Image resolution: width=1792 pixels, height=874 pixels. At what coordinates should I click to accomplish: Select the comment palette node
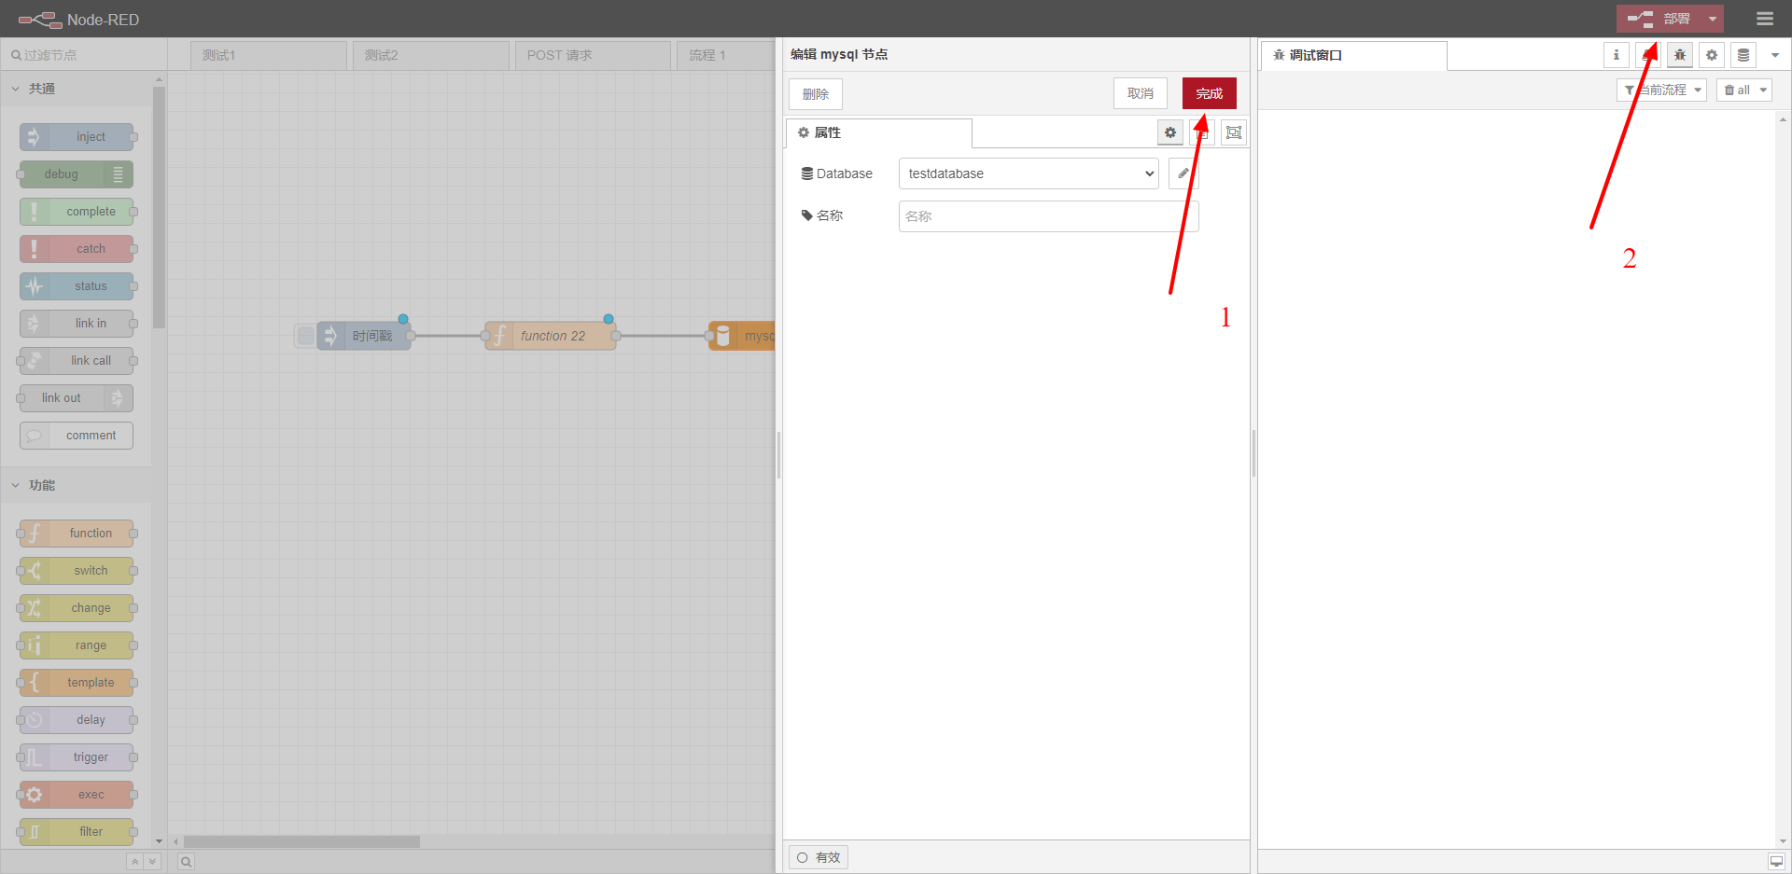tap(77, 436)
